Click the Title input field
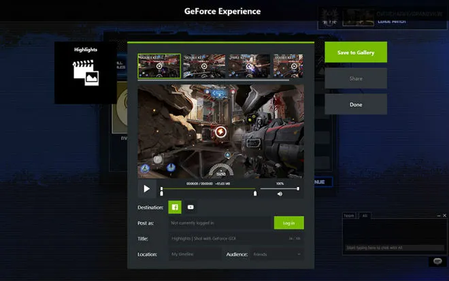The width and height of the screenshot is (449, 281). point(236,238)
